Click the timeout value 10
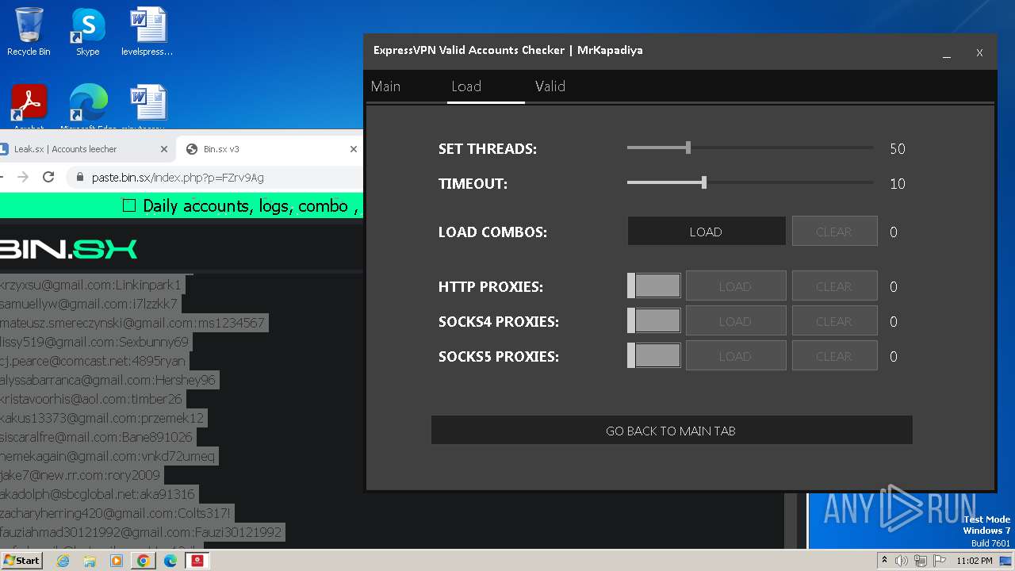The width and height of the screenshot is (1015, 571). point(898,183)
